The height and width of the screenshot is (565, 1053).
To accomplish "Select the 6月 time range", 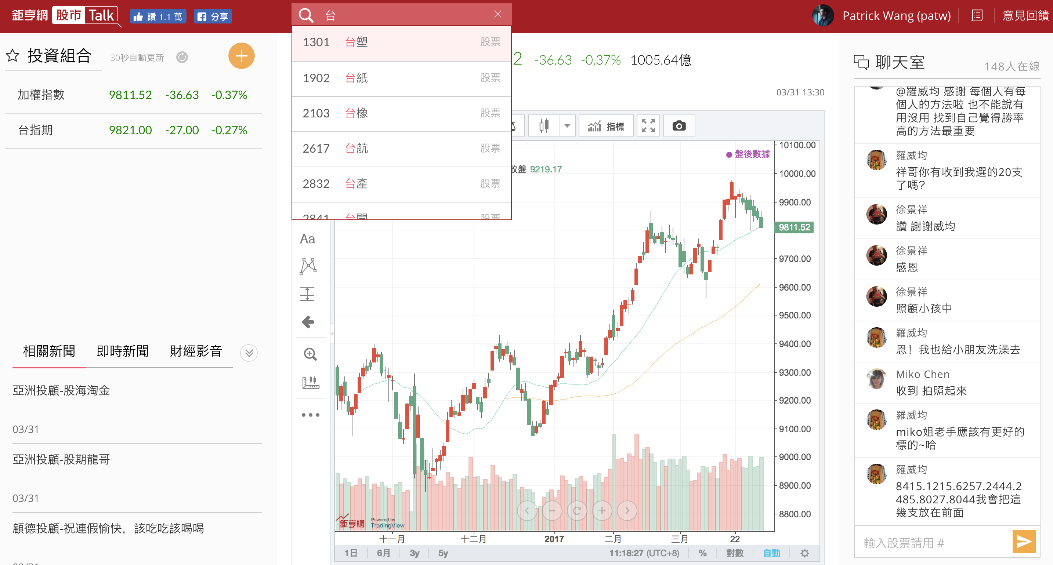I will [x=383, y=553].
